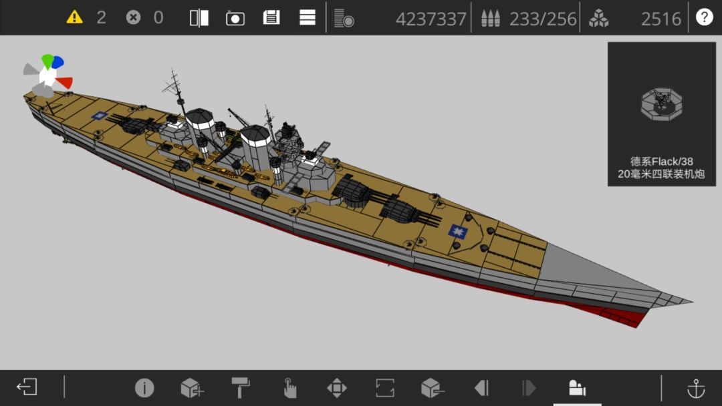Click the stacked cubes block count icon
Screen dimensions: 722x406
click(x=598, y=19)
